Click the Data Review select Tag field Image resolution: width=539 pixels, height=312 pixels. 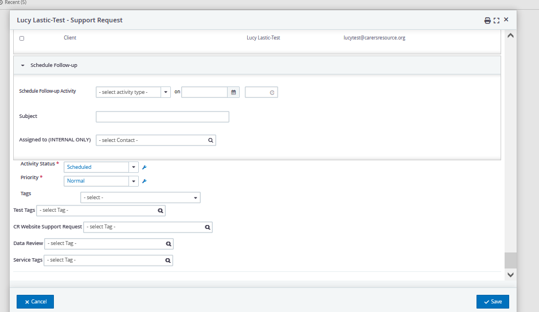[108, 244]
